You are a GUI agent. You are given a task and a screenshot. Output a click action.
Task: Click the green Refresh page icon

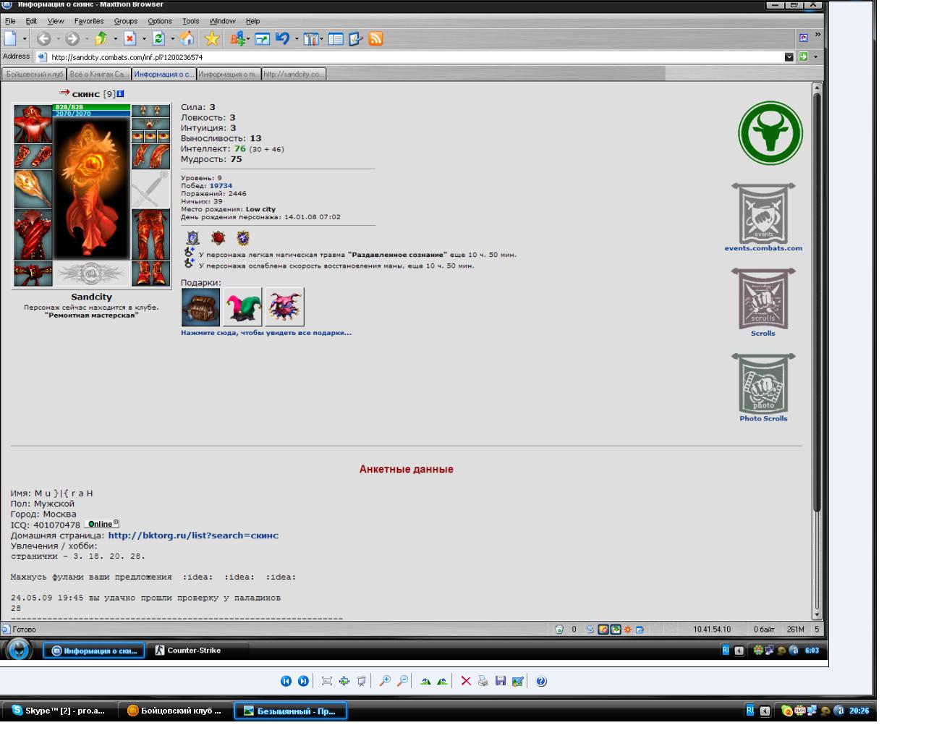[x=158, y=39]
